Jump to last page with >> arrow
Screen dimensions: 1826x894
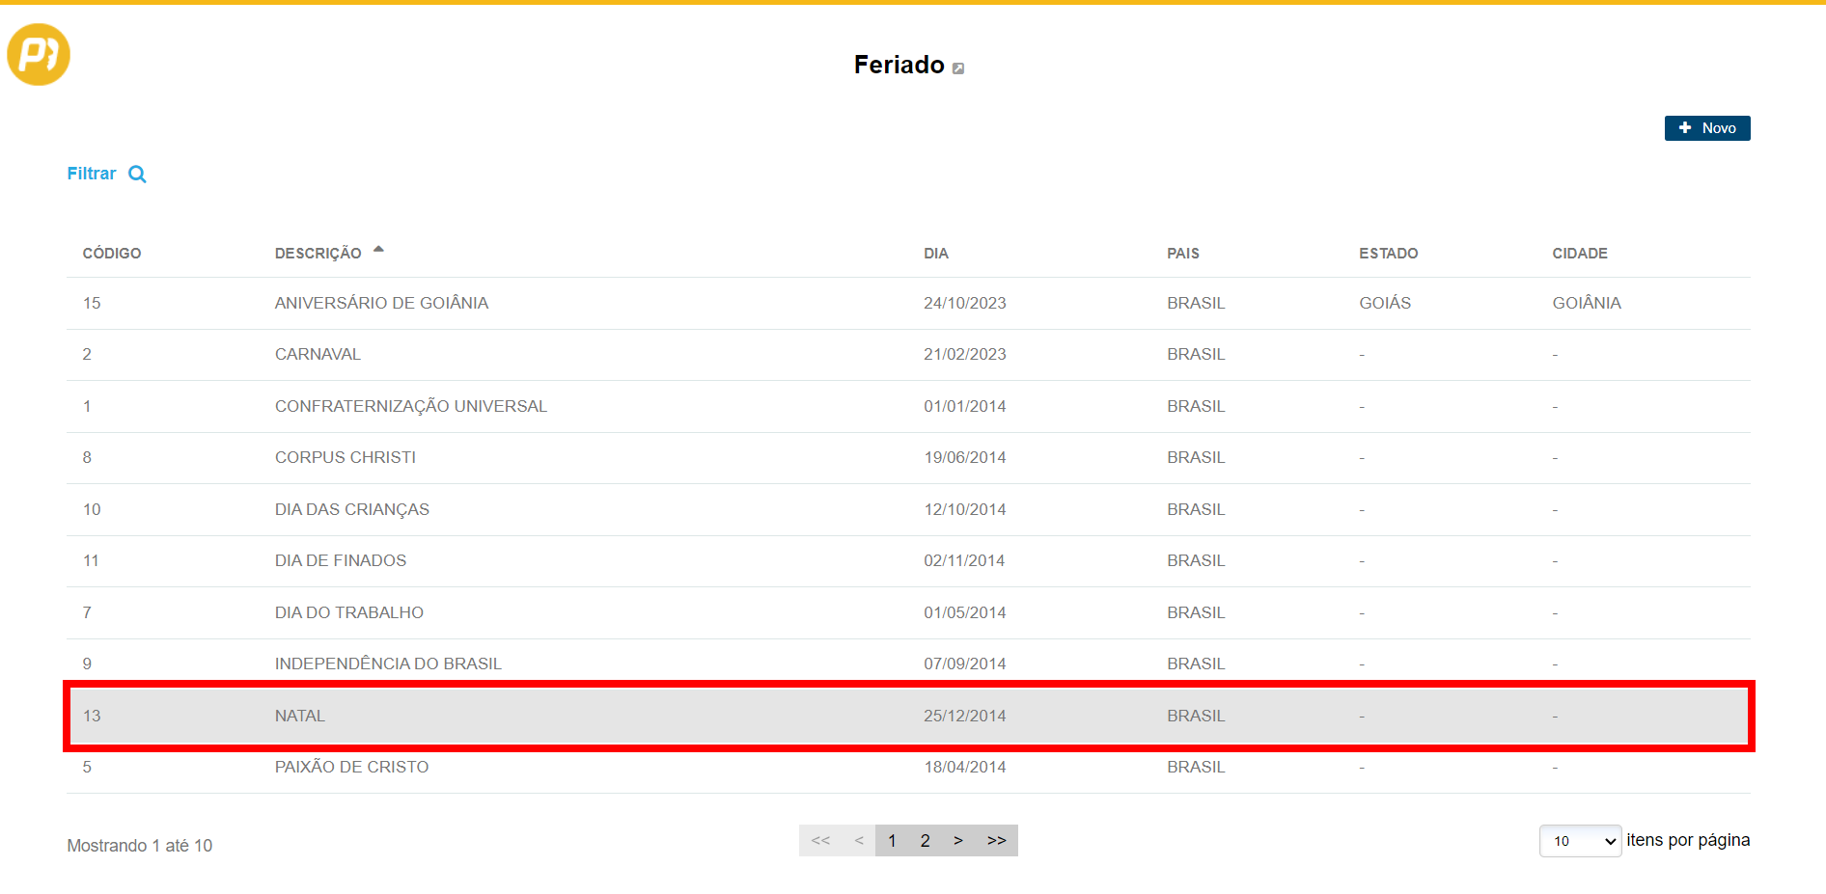coord(996,841)
